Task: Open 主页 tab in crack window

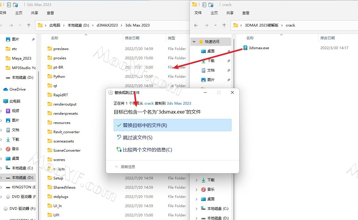Action: click(214, 13)
